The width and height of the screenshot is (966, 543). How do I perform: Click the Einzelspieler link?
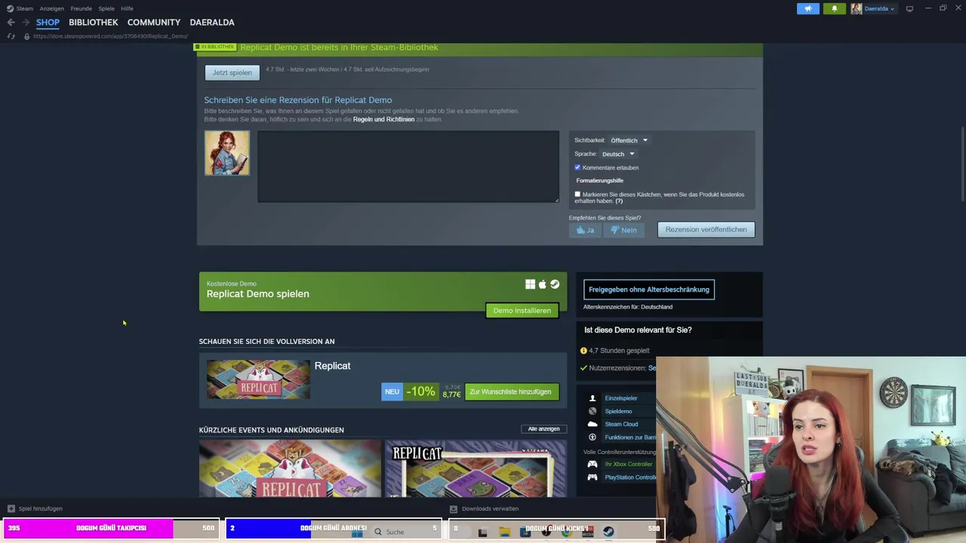tap(621, 398)
